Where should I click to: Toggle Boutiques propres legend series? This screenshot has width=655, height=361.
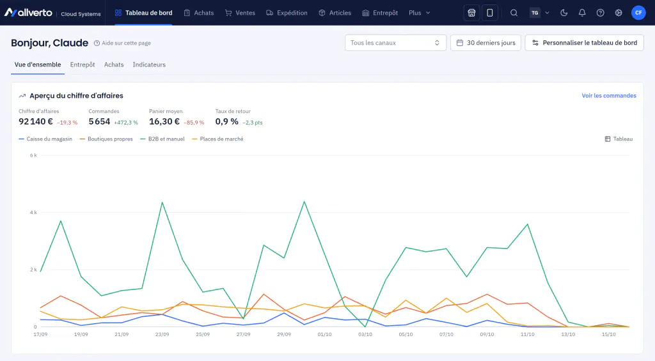click(x=106, y=139)
